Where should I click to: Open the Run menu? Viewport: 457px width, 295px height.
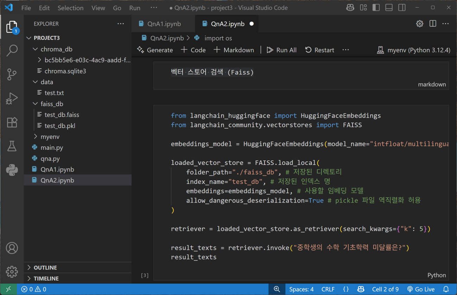135,8
